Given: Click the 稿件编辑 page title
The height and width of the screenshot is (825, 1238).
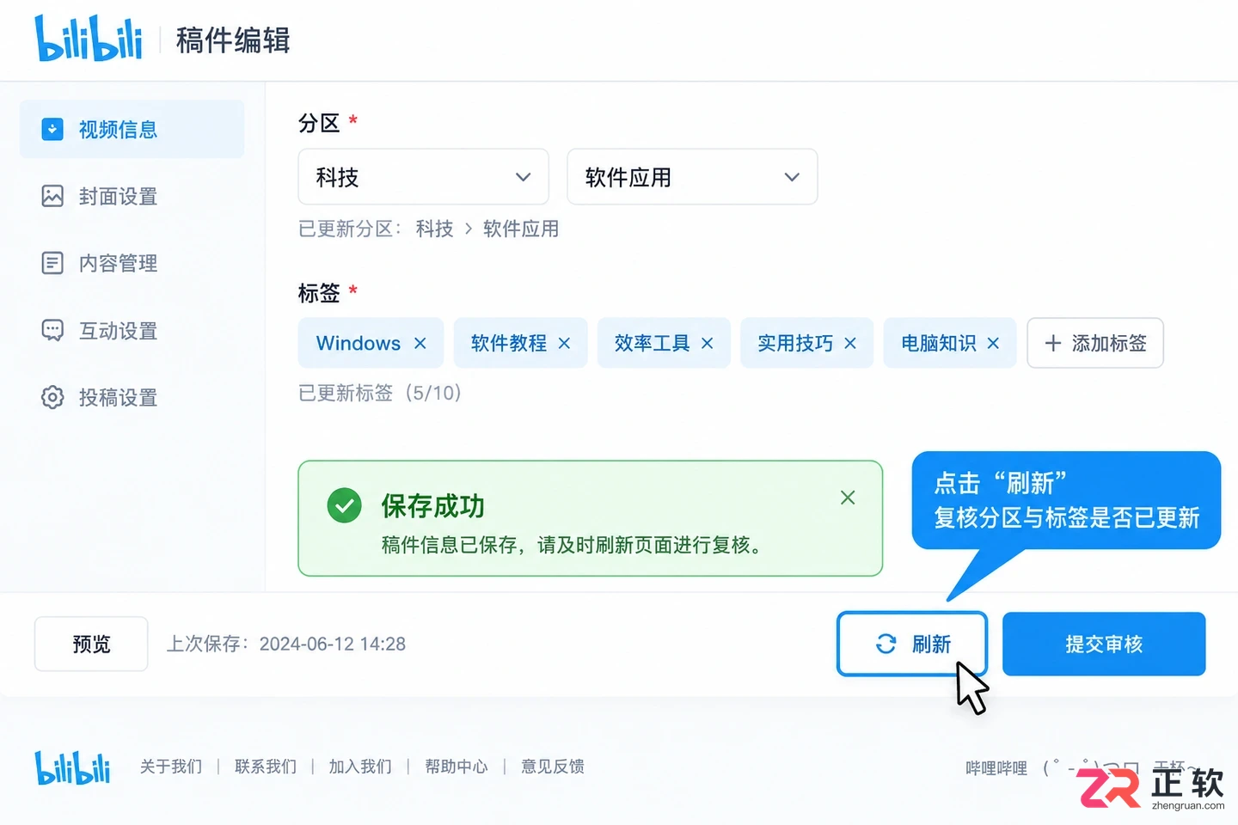Looking at the screenshot, I should click(233, 40).
